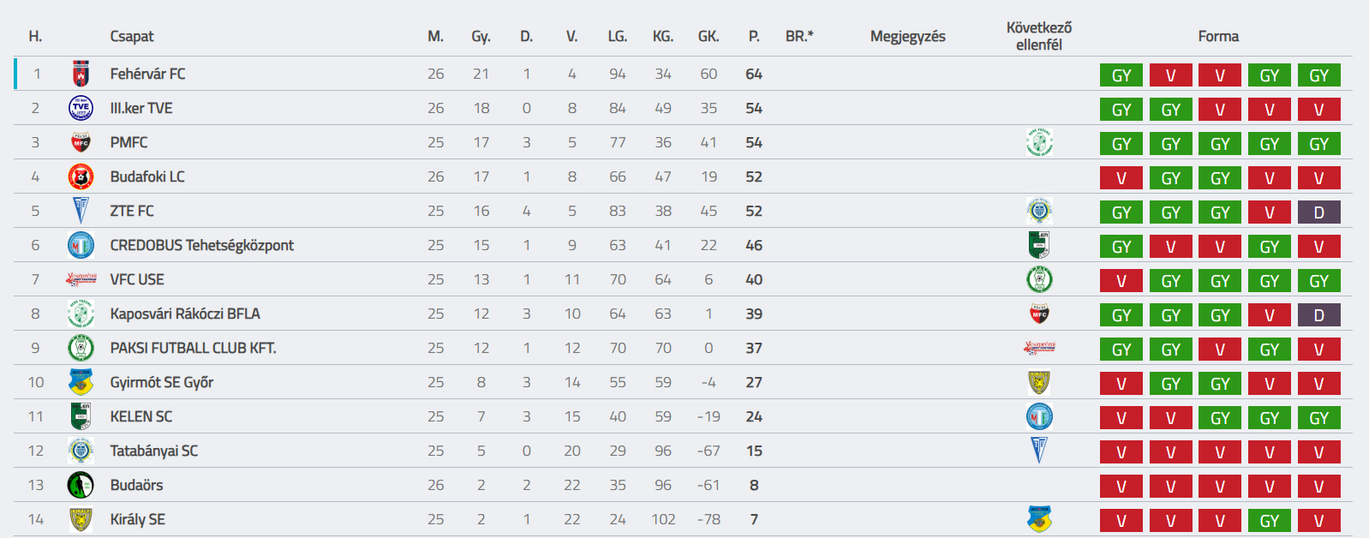1369x538 pixels.
Task: Click the purple D form badge for ZTE FC
Action: coord(1318,212)
